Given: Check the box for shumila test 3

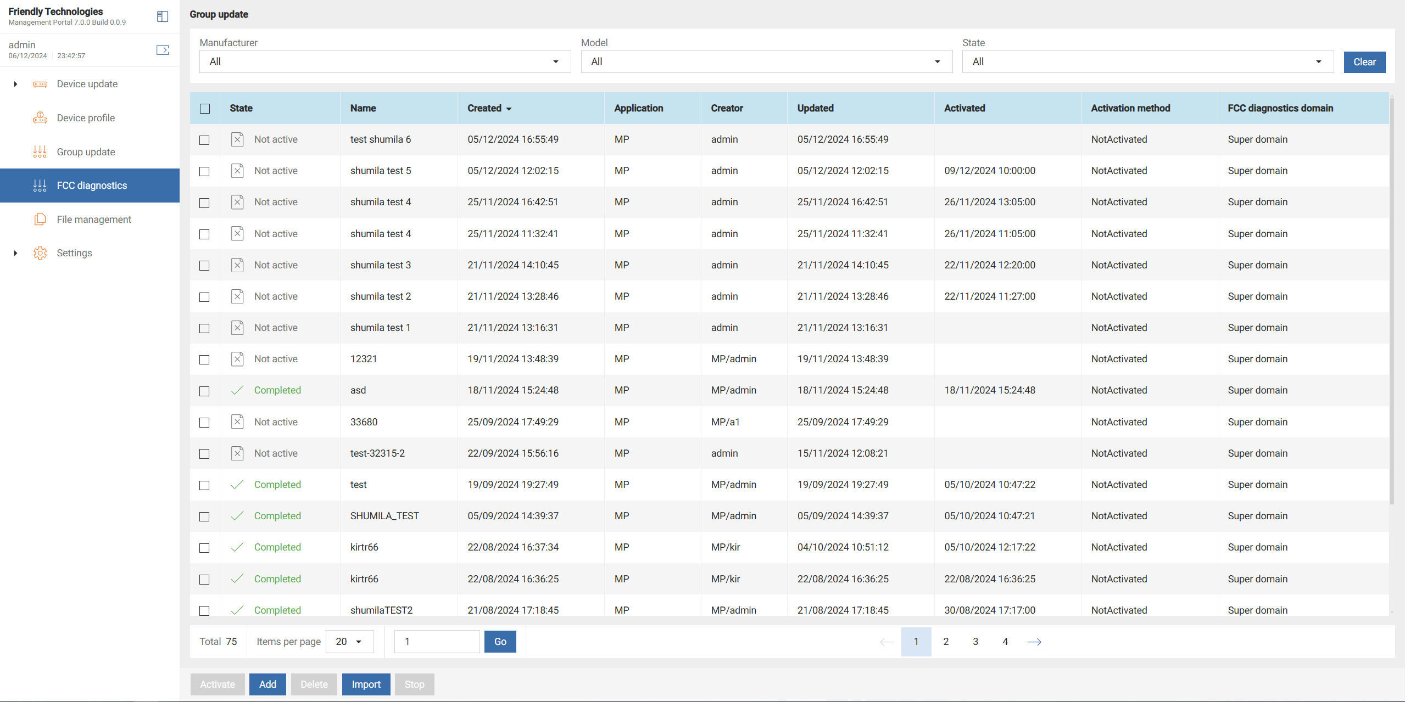Looking at the screenshot, I should (204, 266).
